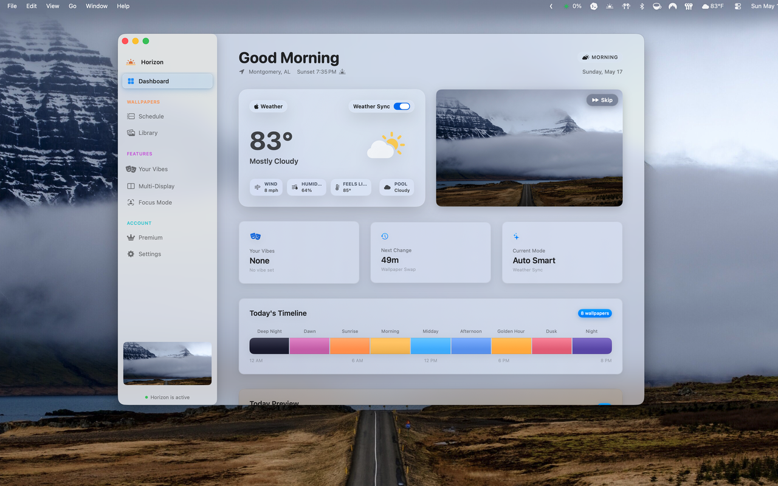Image resolution: width=778 pixels, height=486 pixels.
Task: Open Control Center from the menu bar
Action: click(x=738, y=6)
